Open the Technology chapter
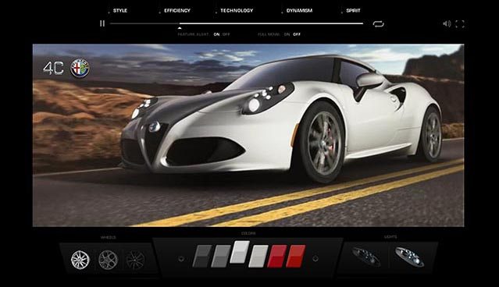Image resolution: width=499 pixels, height=287 pixels. 237,10
